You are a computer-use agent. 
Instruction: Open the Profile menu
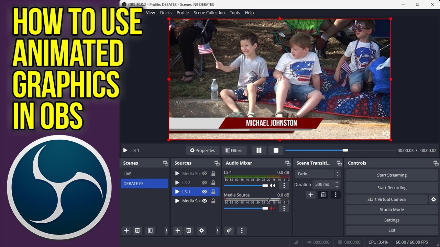coord(183,13)
